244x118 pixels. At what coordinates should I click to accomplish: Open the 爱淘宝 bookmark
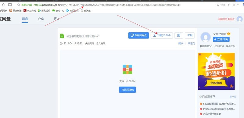86,11
